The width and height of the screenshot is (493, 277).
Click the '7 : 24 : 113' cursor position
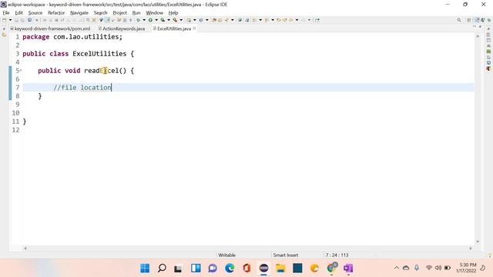pos(337,255)
